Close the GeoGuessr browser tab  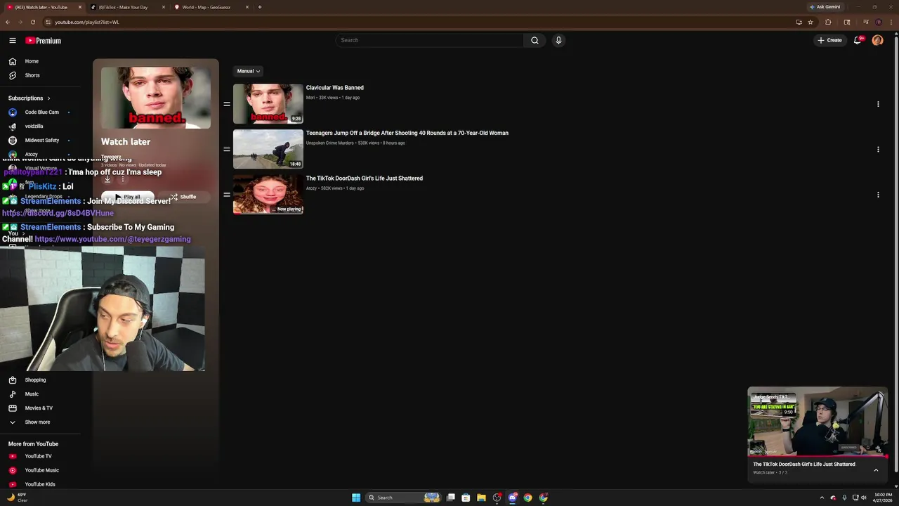pyautogui.click(x=247, y=7)
